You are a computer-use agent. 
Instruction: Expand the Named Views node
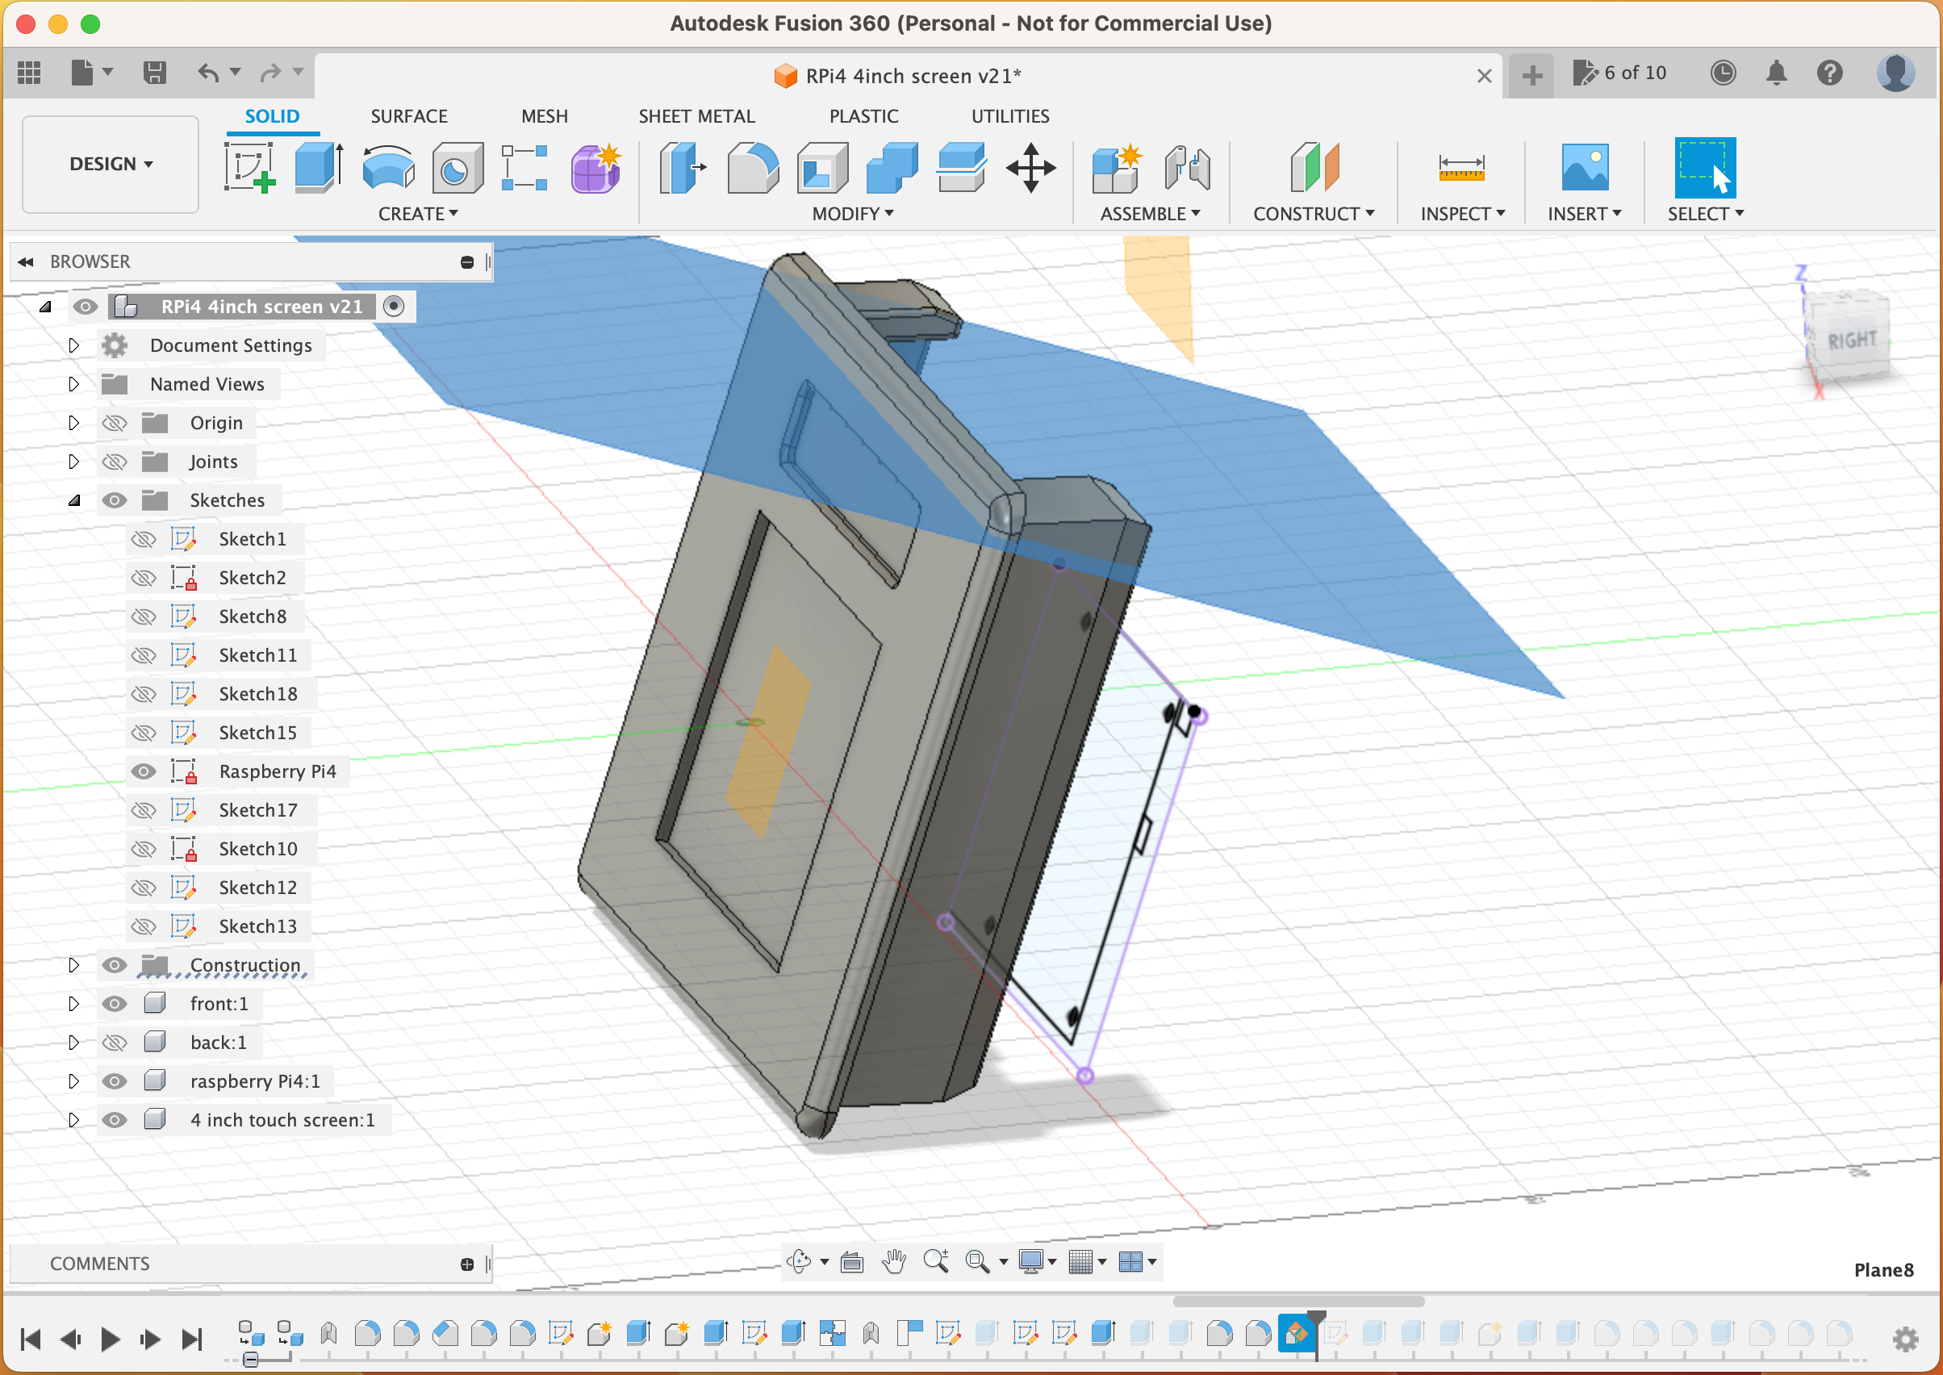73,384
